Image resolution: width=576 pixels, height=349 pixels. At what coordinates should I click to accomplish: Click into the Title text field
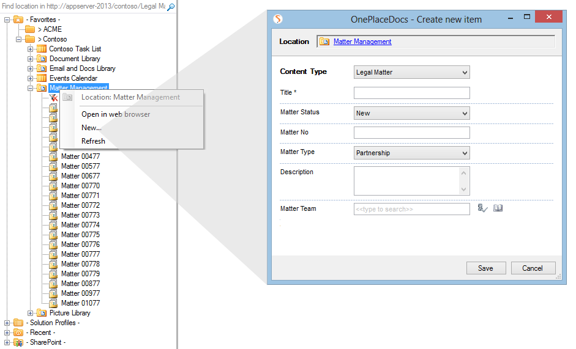click(x=411, y=93)
